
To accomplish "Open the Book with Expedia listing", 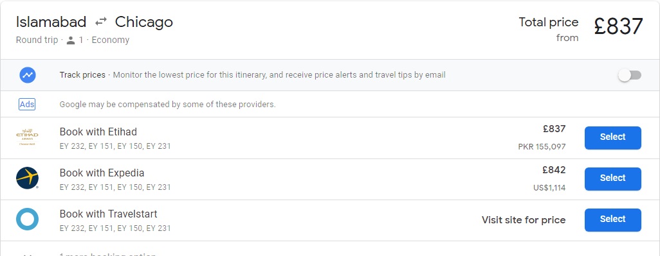I will click(x=102, y=173).
